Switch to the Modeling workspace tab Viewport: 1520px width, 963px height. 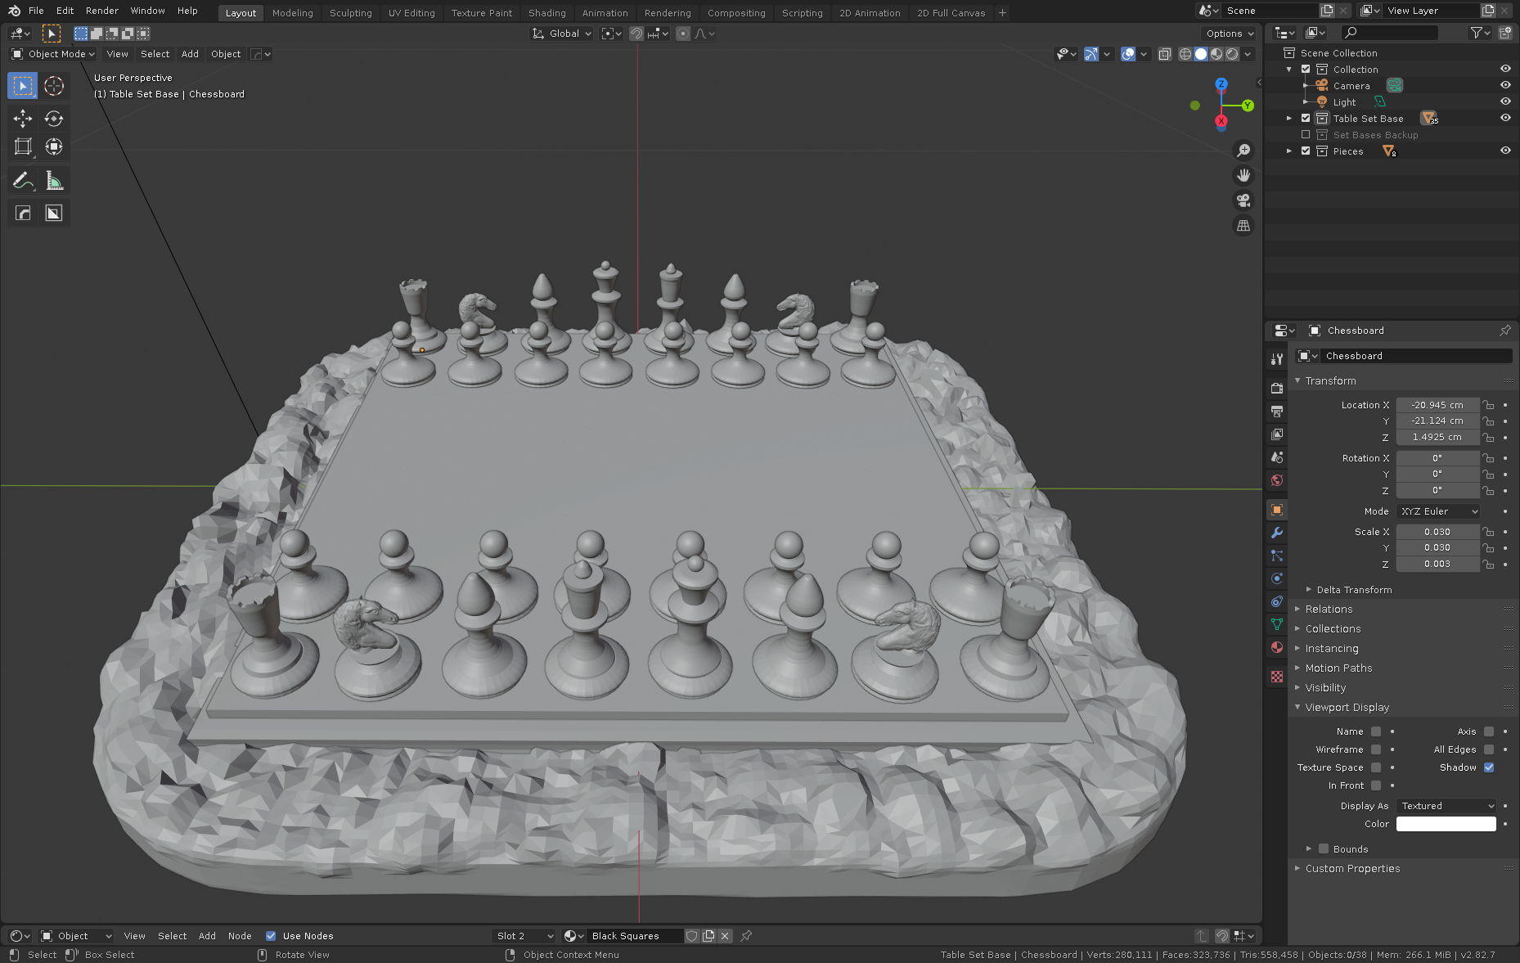[293, 13]
